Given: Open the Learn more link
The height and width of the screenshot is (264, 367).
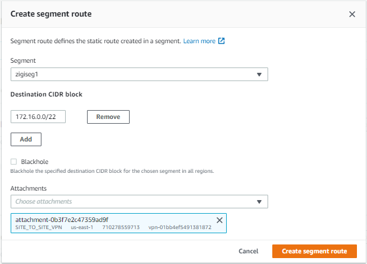Looking at the screenshot, I should 199,41.
